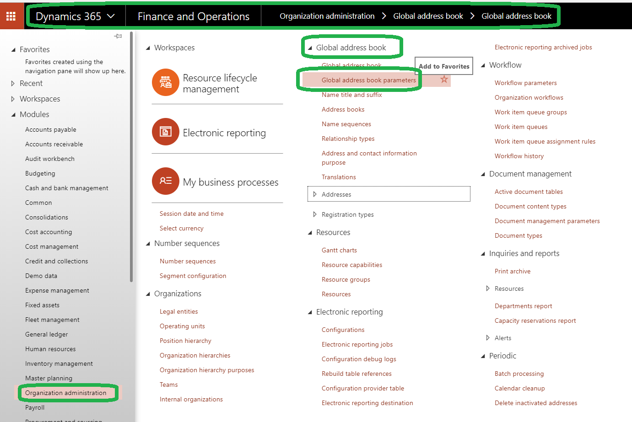Image resolution: width=632 pixels, height=422 pixels.
Task: Collapse the Resources group
Action: point(310,232)
